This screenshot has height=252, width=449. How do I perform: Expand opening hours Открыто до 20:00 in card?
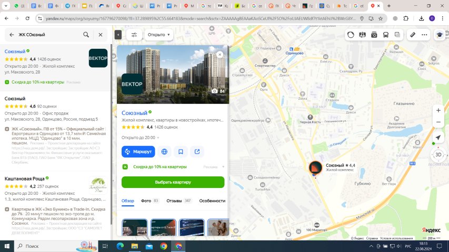[x=141, y=138]
